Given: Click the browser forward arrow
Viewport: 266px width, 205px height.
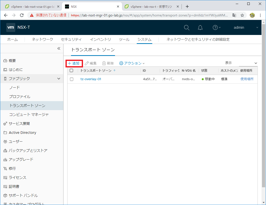Looking at the screenshot, I should point(14,15).
